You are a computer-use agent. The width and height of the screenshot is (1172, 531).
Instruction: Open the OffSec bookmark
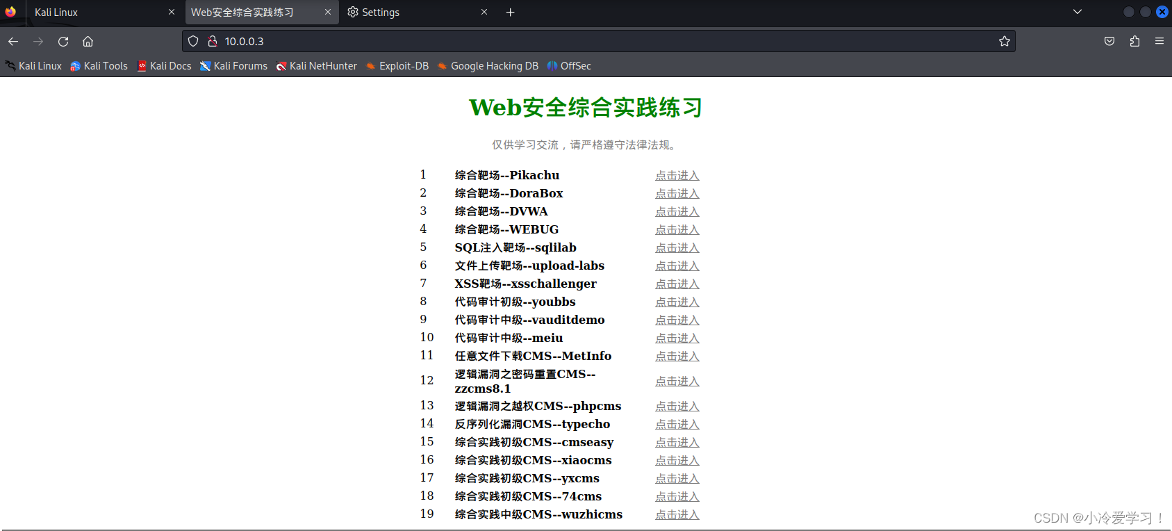pyautogui.click(x=569, y=66)
